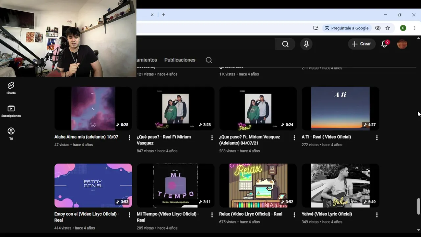Click the Estoy con el thumbnail
The image size is (421, 237).
click(x=93, y=186)
